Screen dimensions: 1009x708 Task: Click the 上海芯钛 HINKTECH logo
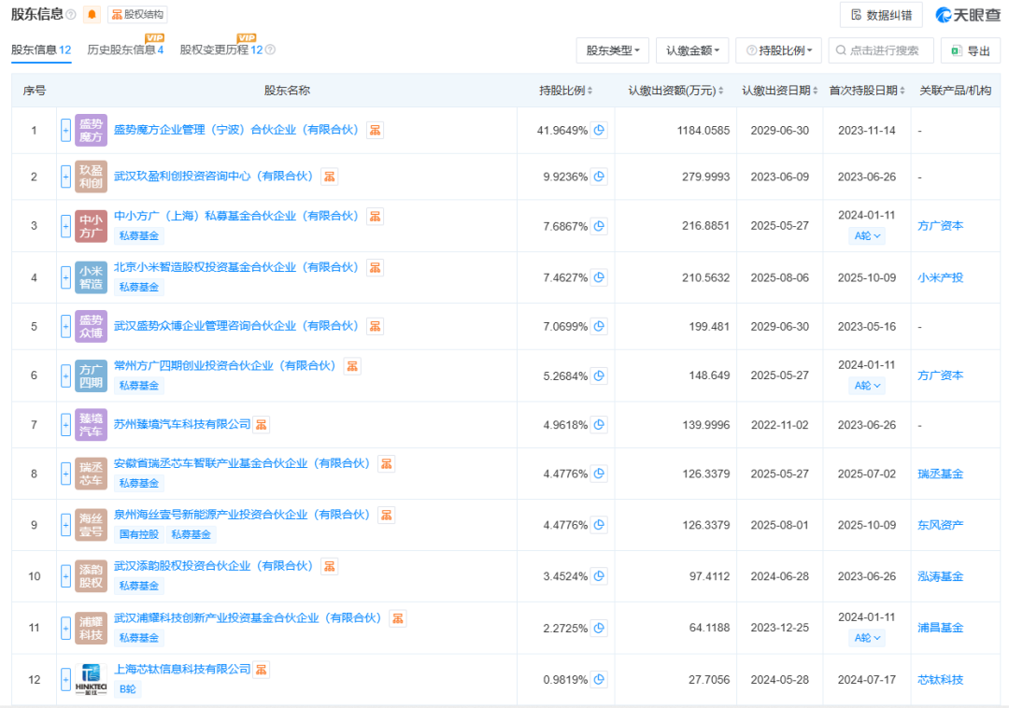click(91, 679)
